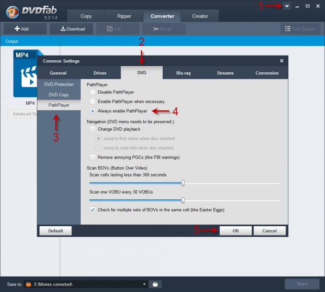Uncheck Check for multiple sets of BOVs
325x292 pixels.
point(93,209)
